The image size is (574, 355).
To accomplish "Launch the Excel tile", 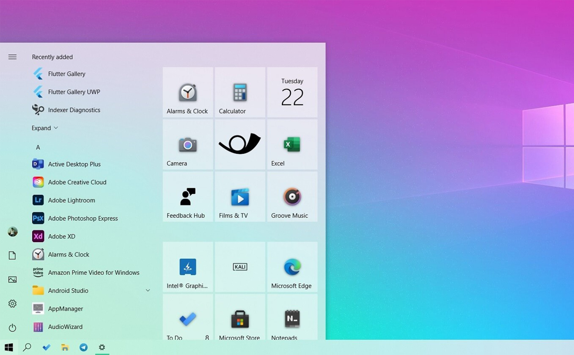I will [292, 144].
